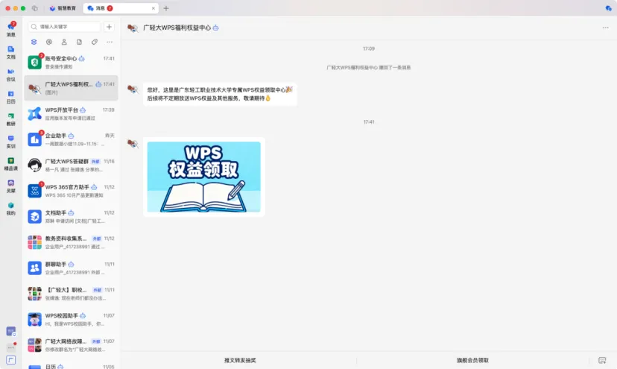
Task: Open the WPS开放平台 conversation
Action: pos(71,114)
